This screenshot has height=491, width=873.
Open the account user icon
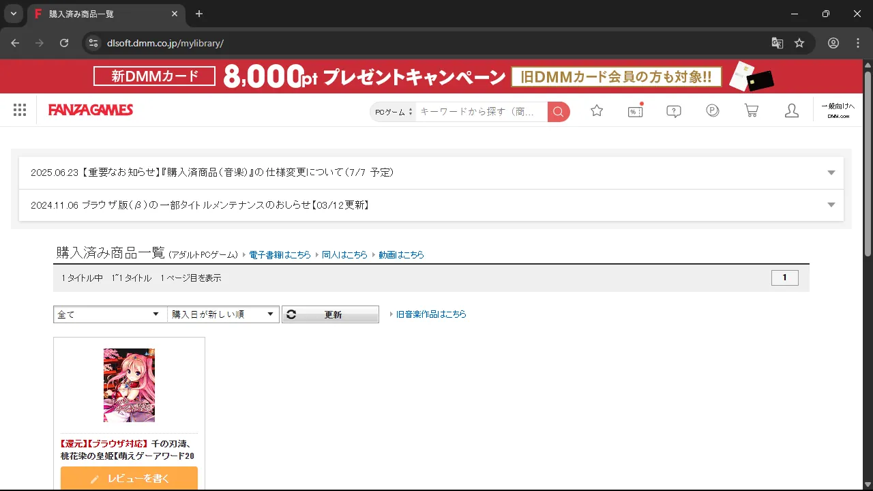[792, 110]
